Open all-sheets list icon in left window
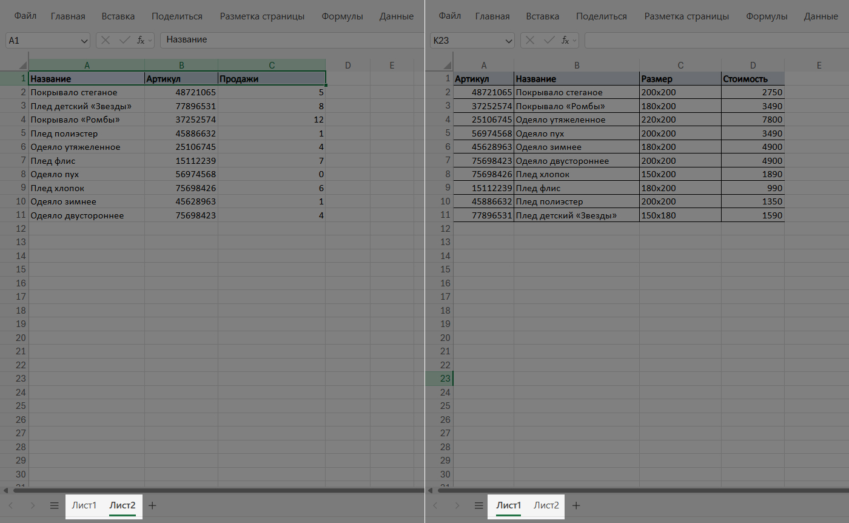The image size is (849, 523). 54,505
